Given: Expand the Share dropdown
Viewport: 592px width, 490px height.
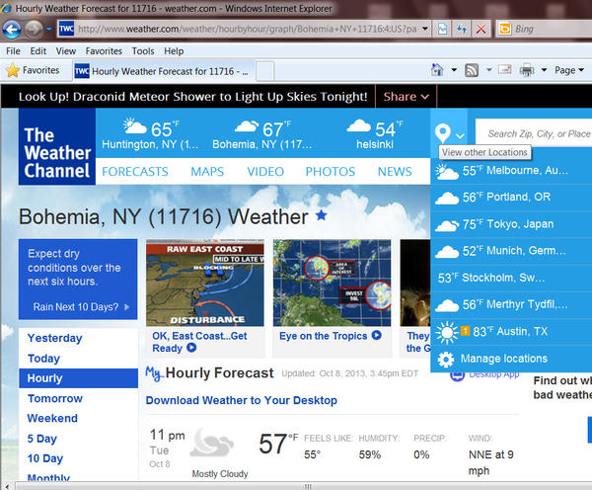Looking at the screenshot, I should pyautogui.click(x=407, y=97).
